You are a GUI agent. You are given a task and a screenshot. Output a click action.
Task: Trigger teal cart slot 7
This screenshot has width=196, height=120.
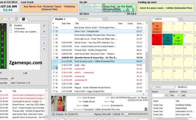(x=168, y=40)
